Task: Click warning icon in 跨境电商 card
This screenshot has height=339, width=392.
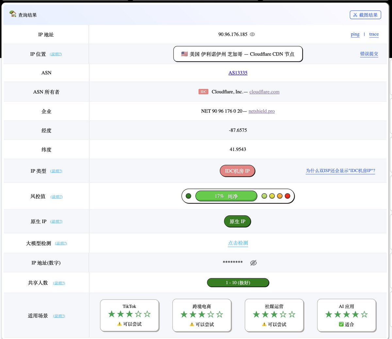Action: click(192, 325)
